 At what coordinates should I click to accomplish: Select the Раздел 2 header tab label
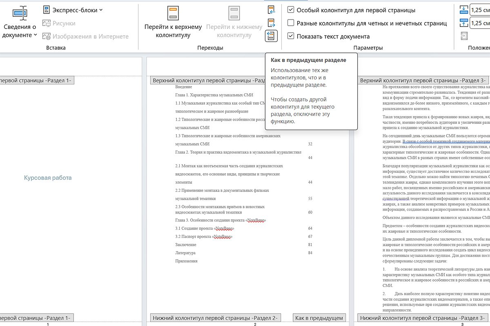tap(208, 81)
